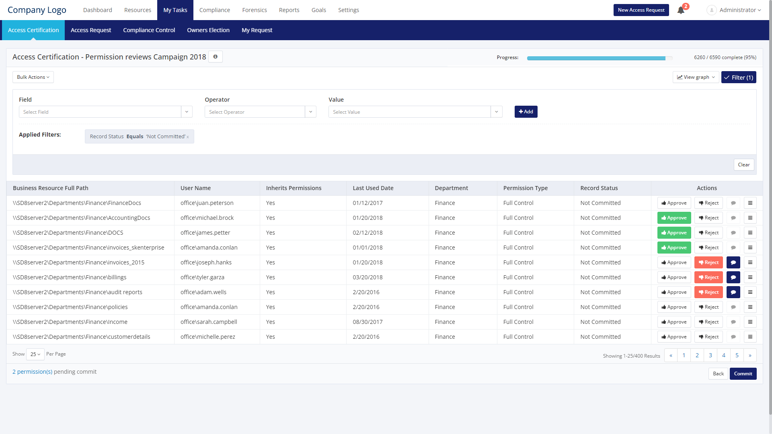Open the View graph dropdown

click(696, 77)
